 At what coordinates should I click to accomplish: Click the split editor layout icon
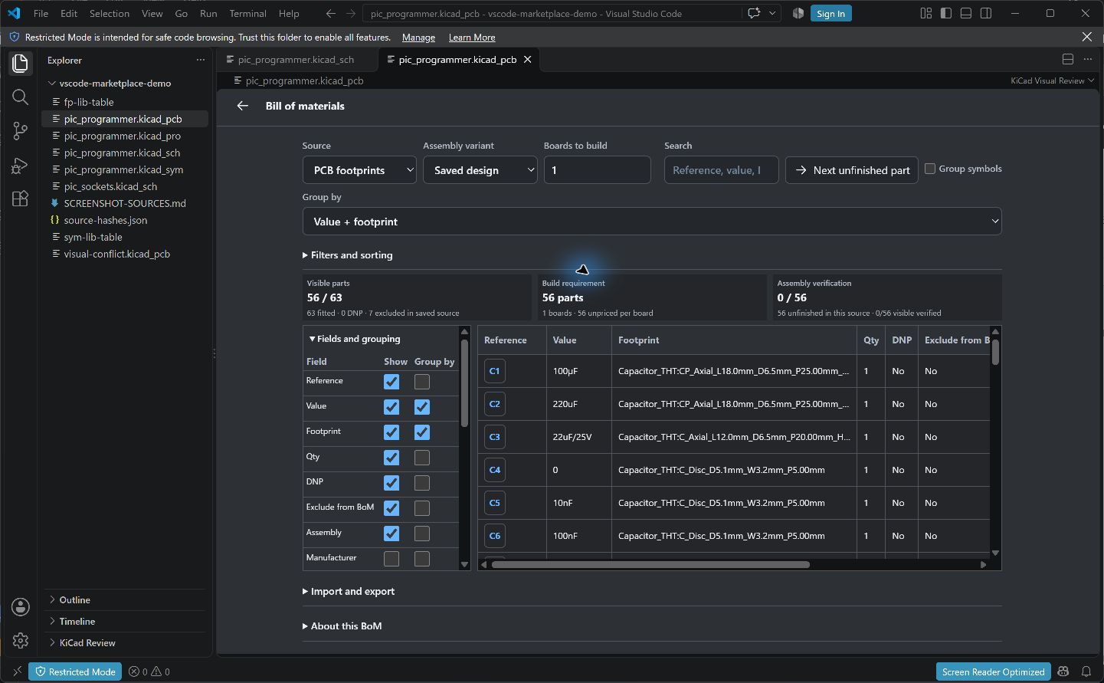(x=1068, y=59)
